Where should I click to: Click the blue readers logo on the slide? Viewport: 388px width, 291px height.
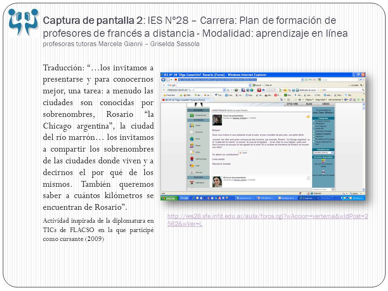pyautogui.click(x=23, y=22)
